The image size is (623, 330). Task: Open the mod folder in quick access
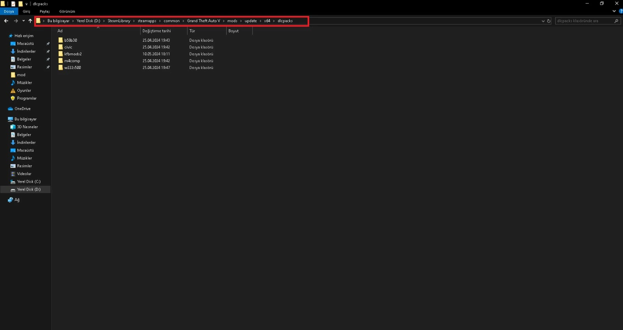click(x=21, y=75)
